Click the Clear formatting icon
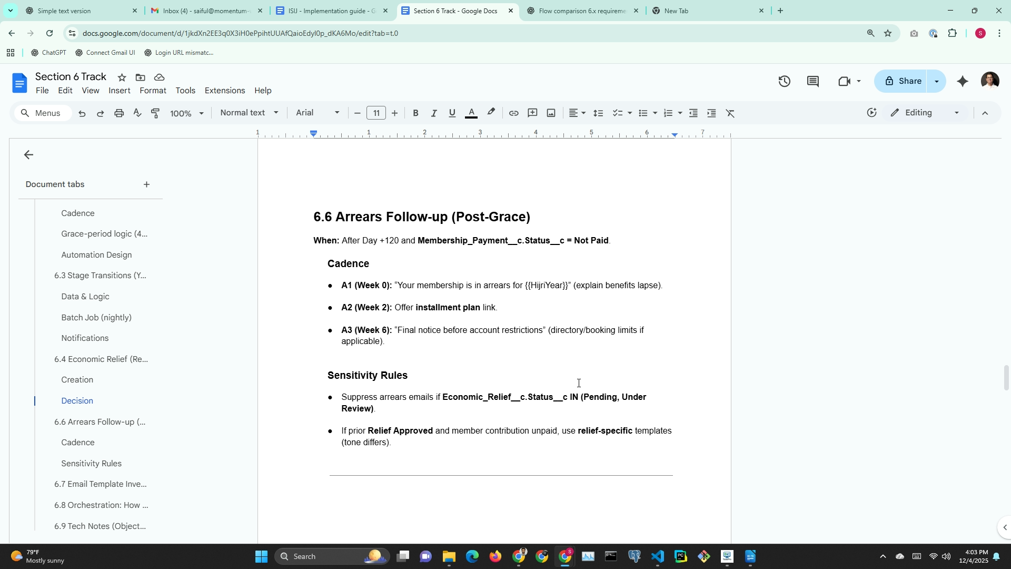The width and height of the screenshot is (1011, 569). click(730, 113)
